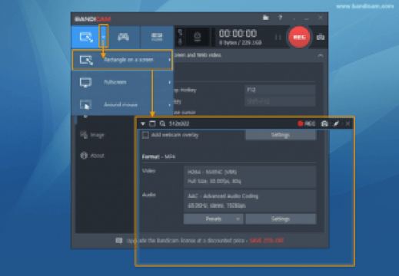Open the rectangle window dropdown triangle
Screen dimensions: 399x276
143,123
